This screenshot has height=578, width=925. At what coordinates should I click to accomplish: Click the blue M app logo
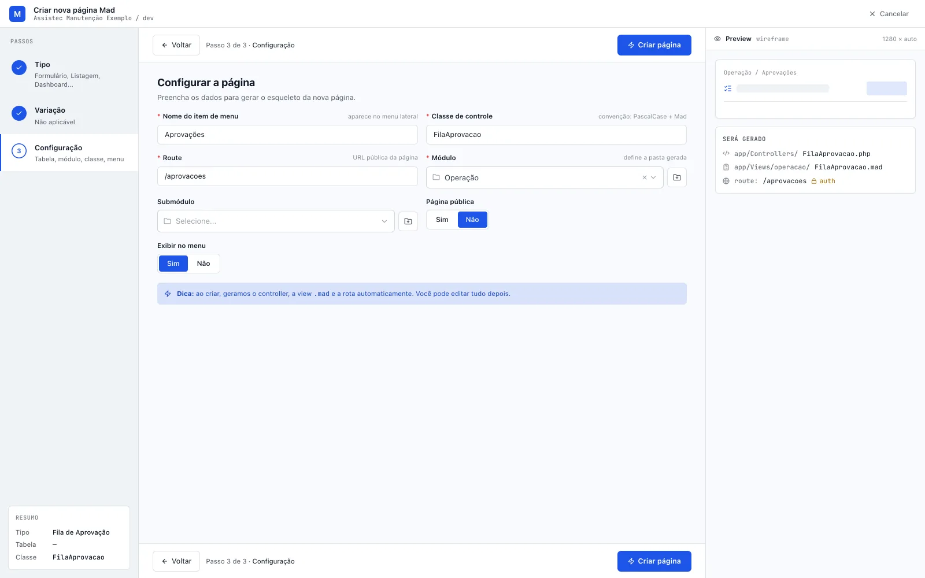(x=17, y=14)
